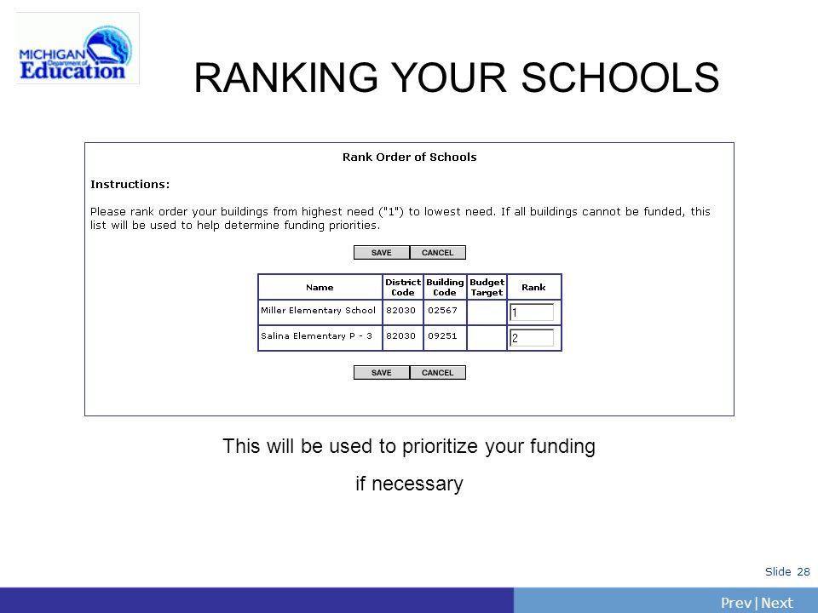This screenshot has width=818, height=613.
Task: Click the RANKING YOUR SCHOOLS title
Action: click(x=457, y=77)
